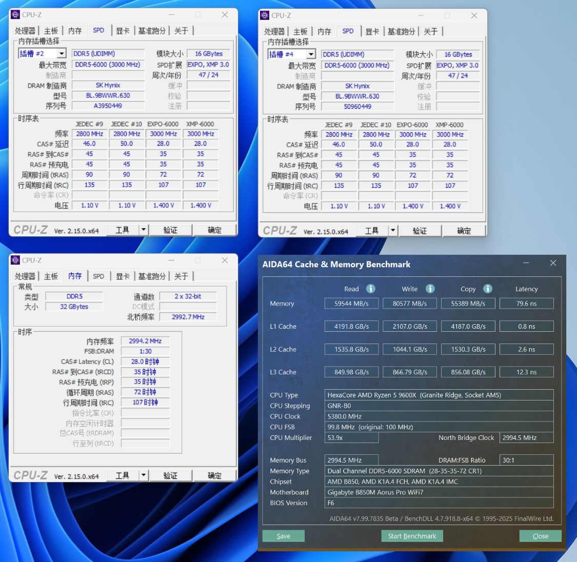Image resolution: width=577 pixels, height=562 pixels.
Task: Expand 工具 dropdown arrow in slot #4 window
Action: pyautogui.click(x=393, y=231)
